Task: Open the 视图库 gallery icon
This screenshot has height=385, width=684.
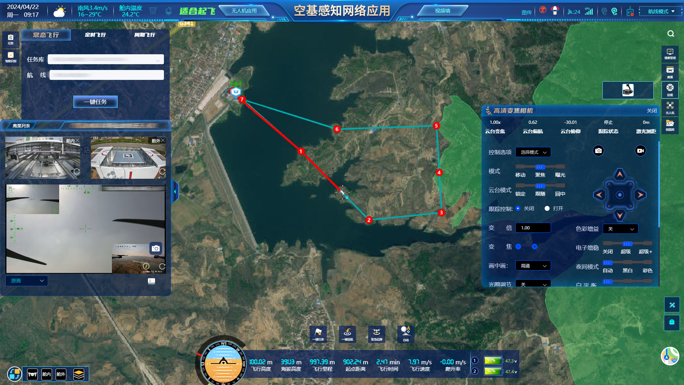Action: click(670, 125)
